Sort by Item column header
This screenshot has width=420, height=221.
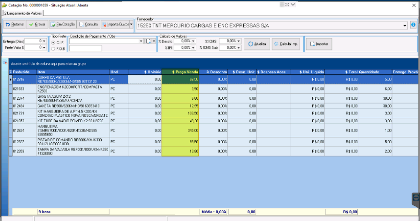coord(73,72)
